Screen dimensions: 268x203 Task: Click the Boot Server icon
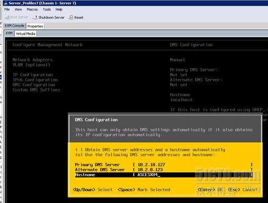click(7, 17)
